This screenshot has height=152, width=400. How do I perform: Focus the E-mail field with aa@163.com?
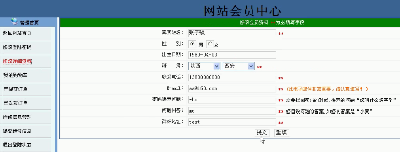(232, 88)
